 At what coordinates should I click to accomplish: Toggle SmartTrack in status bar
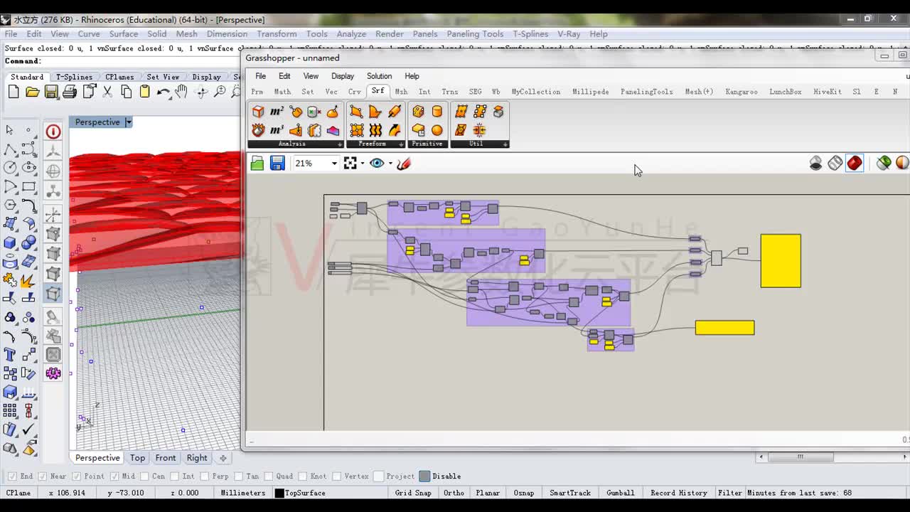pos(570,493)
